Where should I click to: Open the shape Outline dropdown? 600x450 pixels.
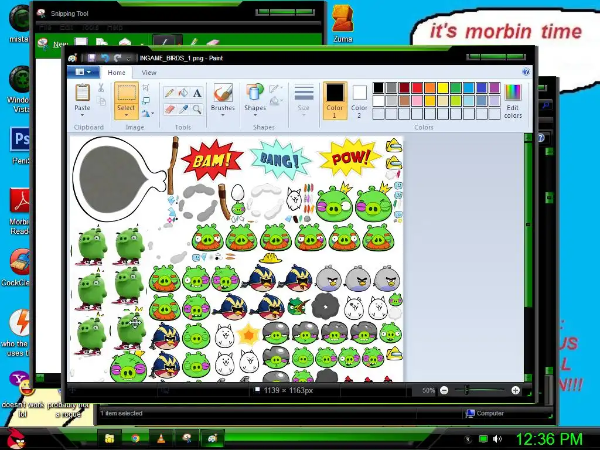tap(277, 88)
